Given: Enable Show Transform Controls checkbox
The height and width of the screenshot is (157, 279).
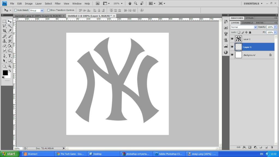Looking at the screenshot, I should pyautogui.click(x=48, y=10).
